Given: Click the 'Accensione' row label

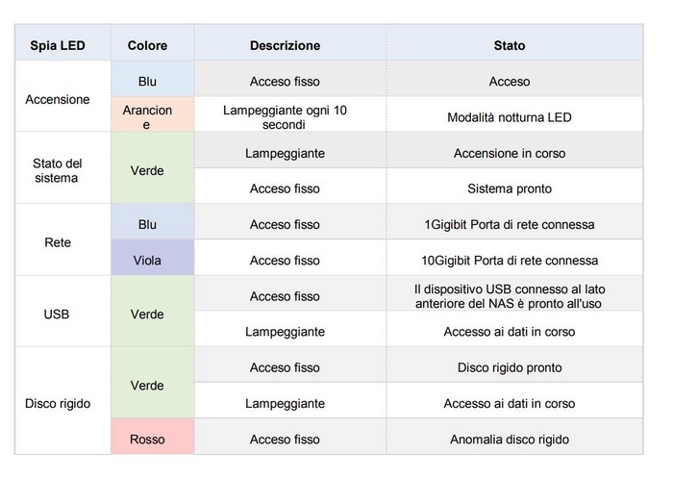Looking at the screenshot, I should 57,99.
